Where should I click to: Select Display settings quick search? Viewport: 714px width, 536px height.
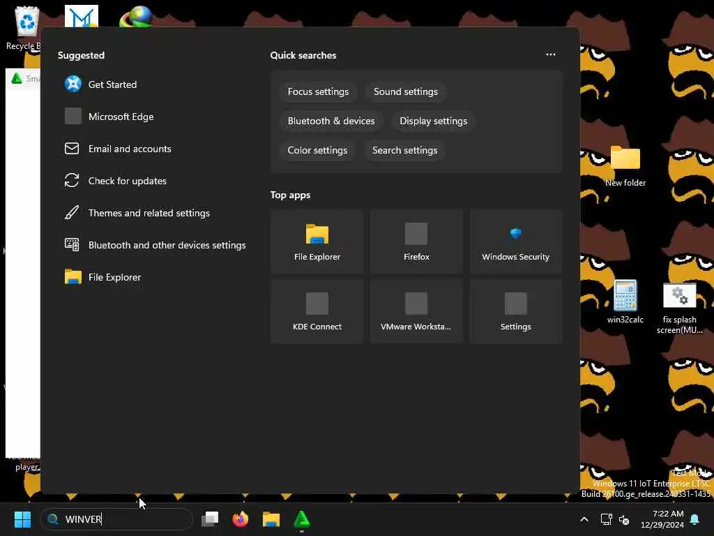[x=434, y=121]
